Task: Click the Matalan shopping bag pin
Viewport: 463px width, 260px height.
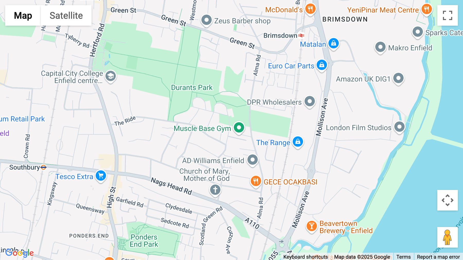Action: click(334, 44)
